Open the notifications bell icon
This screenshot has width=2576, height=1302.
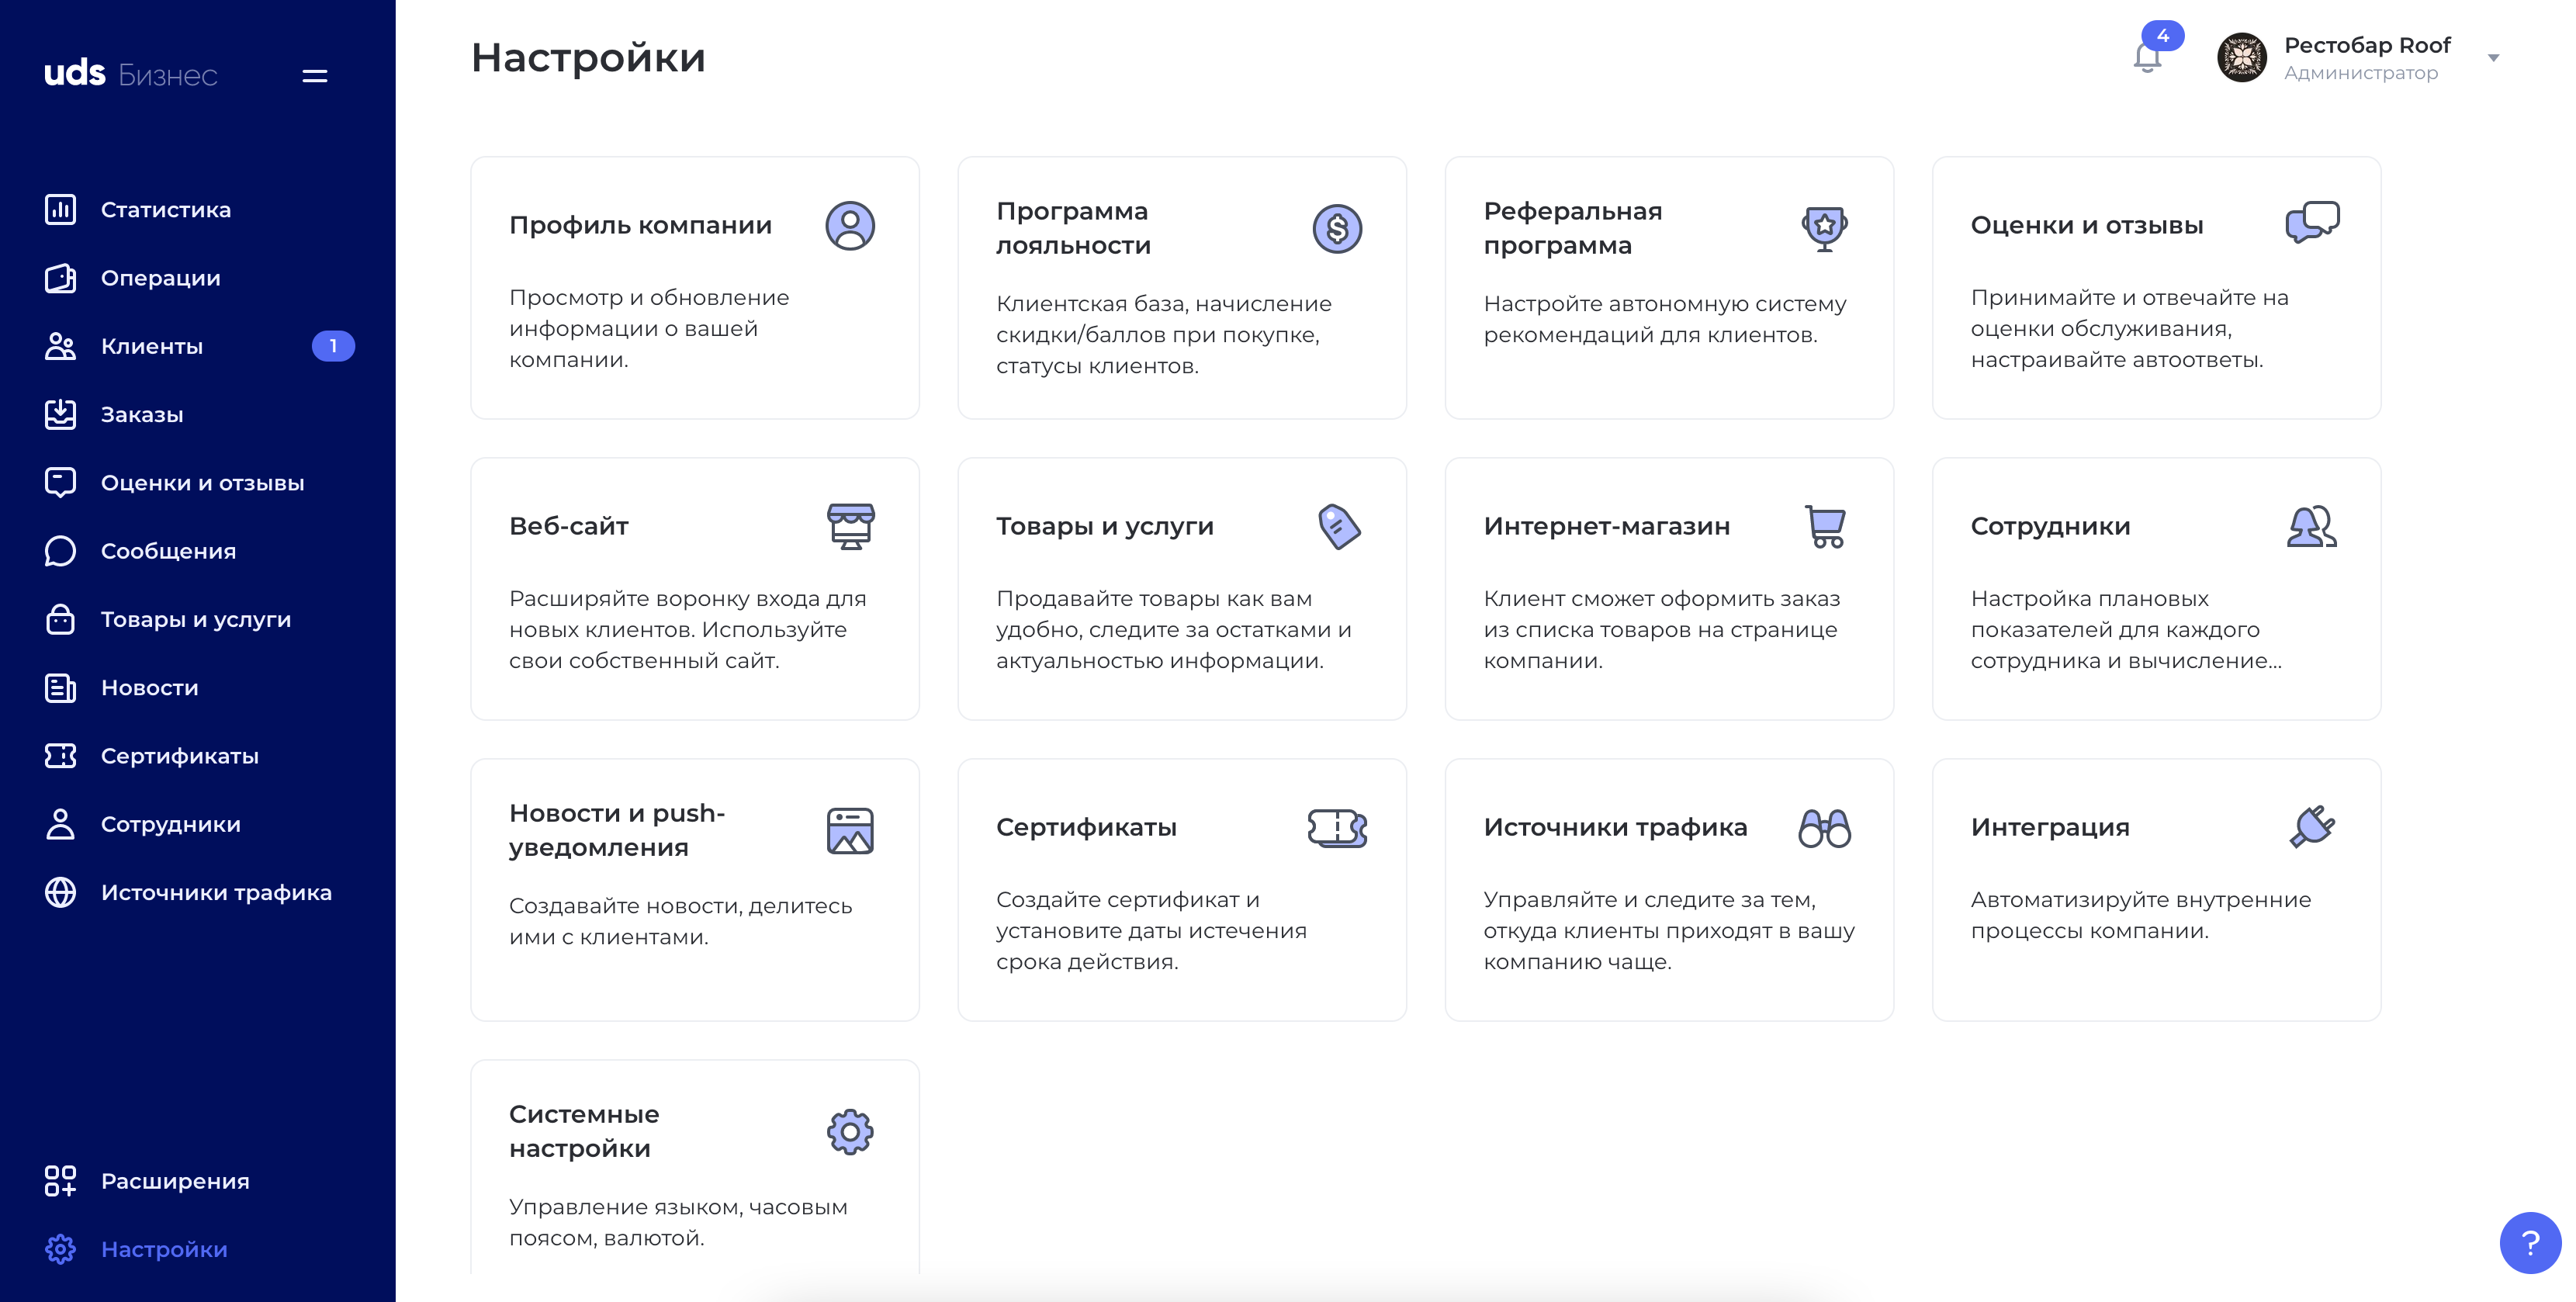2147,58
